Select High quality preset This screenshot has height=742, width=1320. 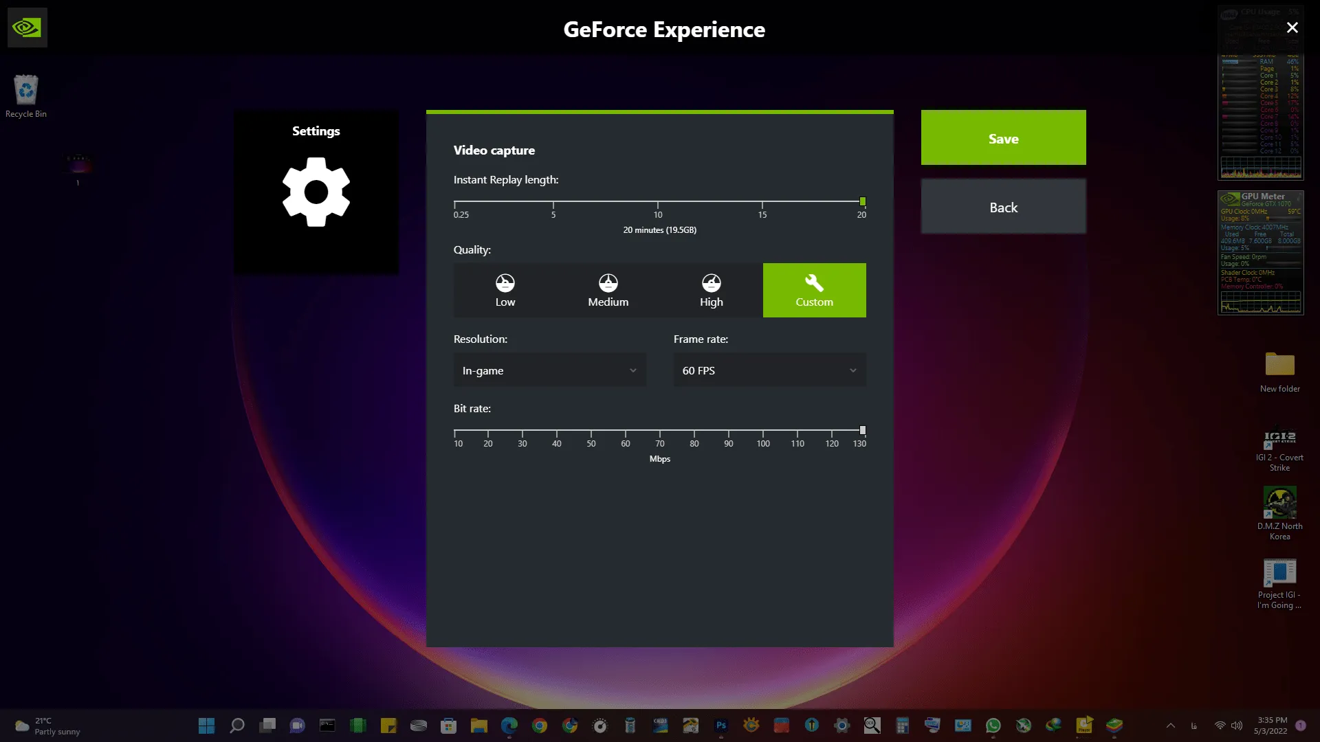click(x=712, y=290)
